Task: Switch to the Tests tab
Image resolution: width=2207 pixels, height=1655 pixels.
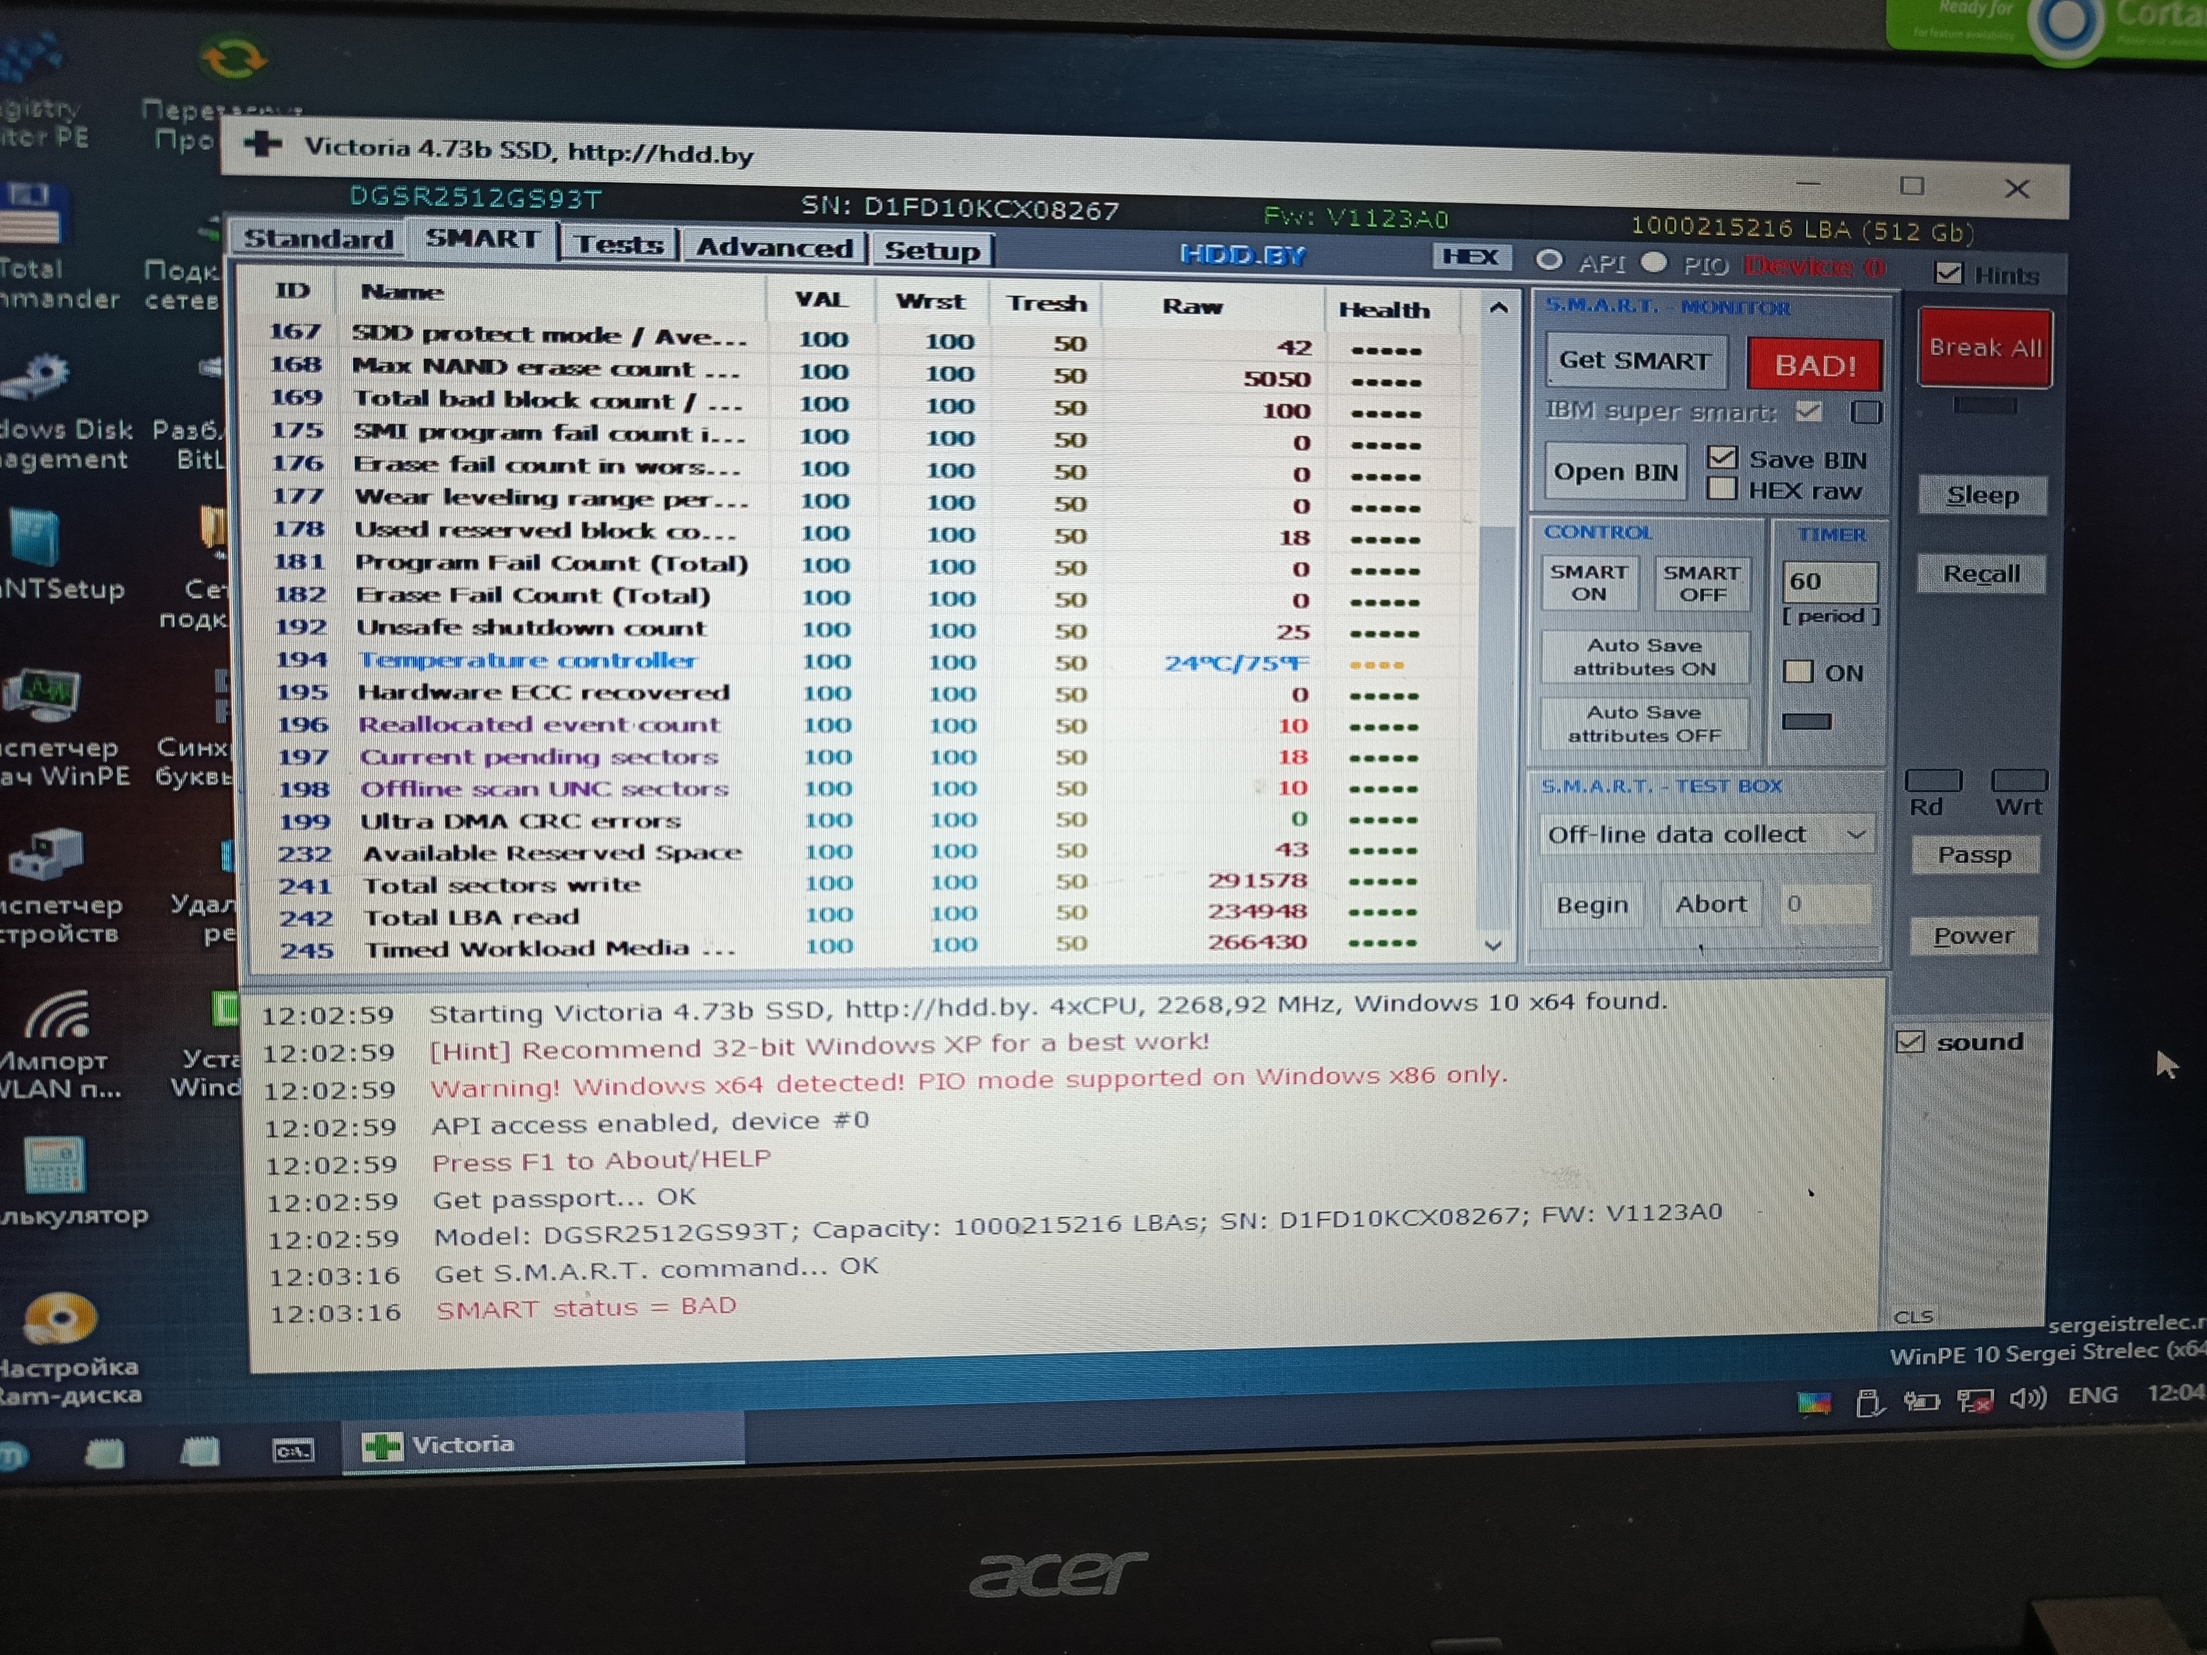Action: [x=618, y=244]
